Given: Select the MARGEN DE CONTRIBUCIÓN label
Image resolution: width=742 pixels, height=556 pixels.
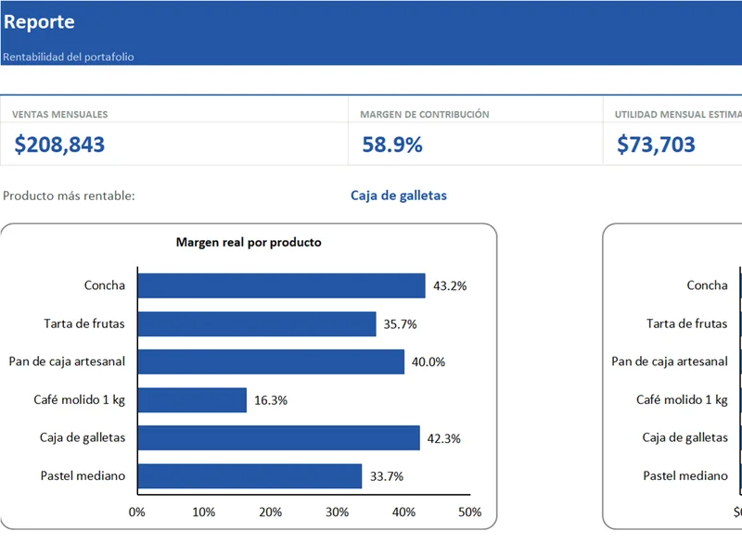Looking at the screenshot, I should point(425,114).
